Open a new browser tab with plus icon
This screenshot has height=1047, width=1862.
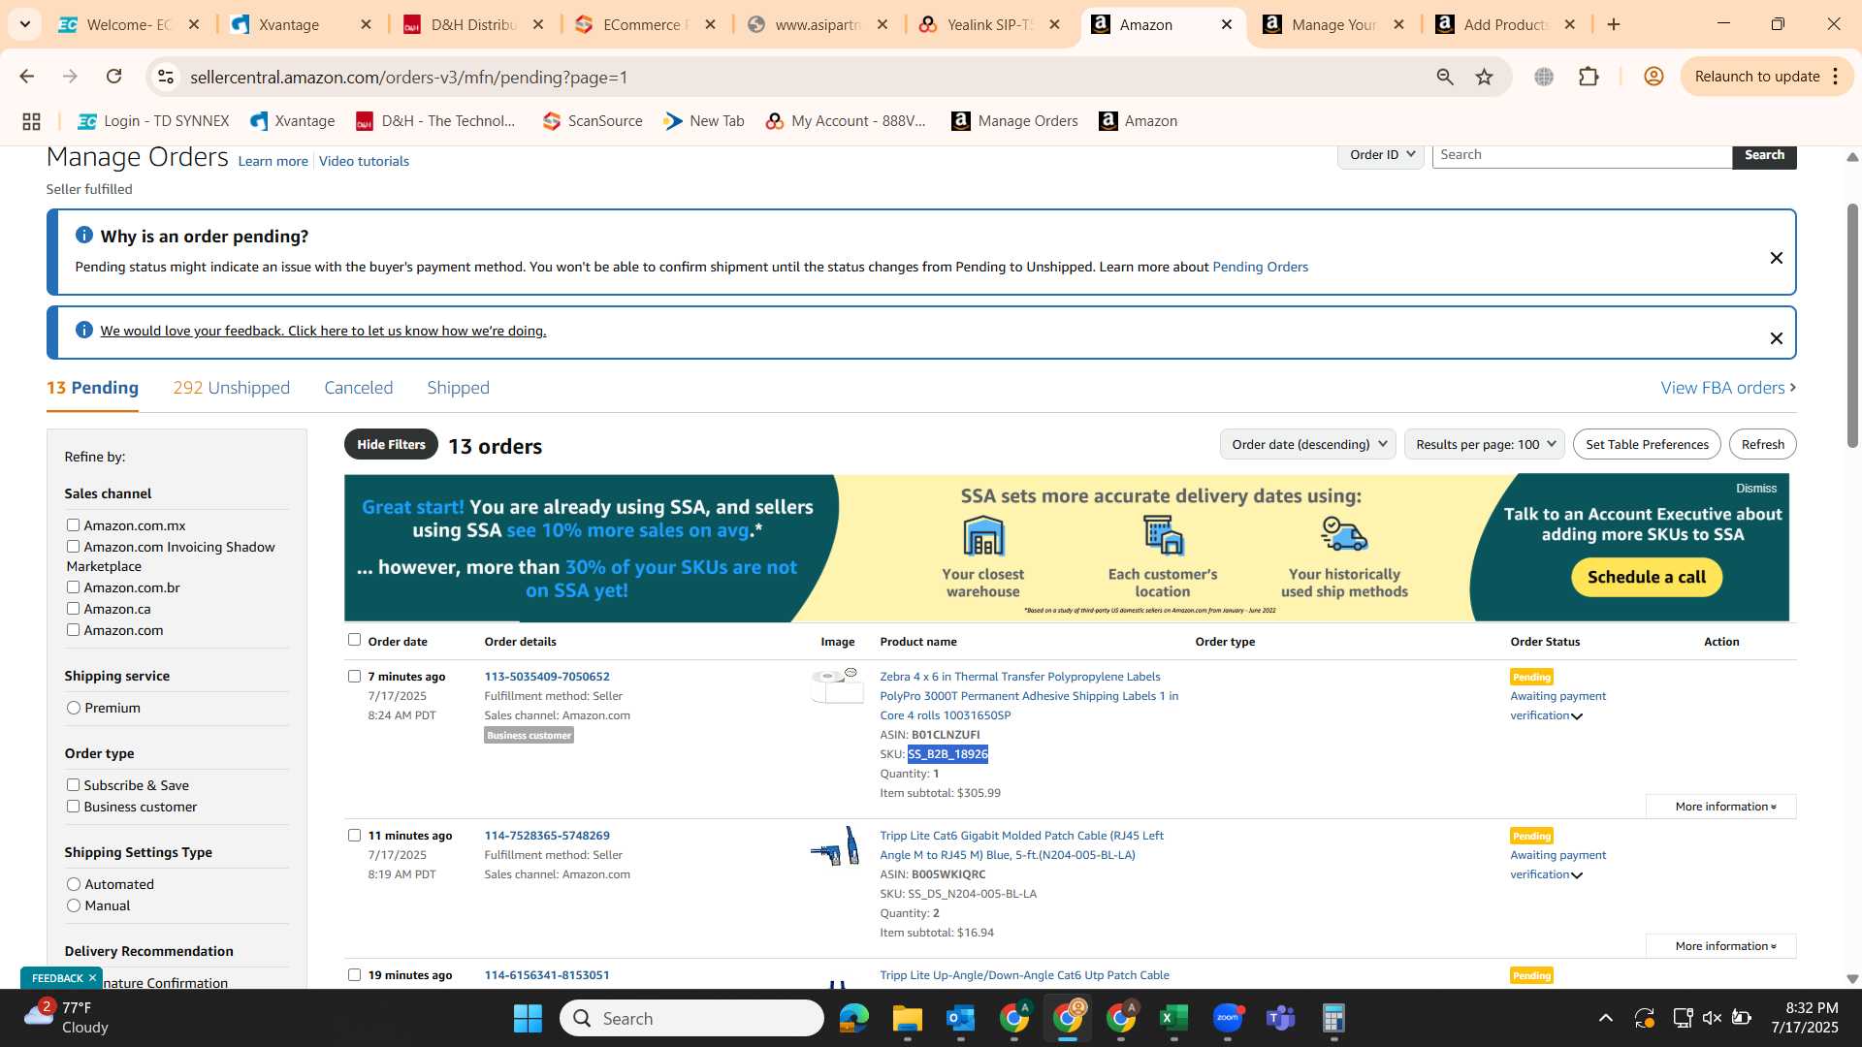pos(1614,24)
